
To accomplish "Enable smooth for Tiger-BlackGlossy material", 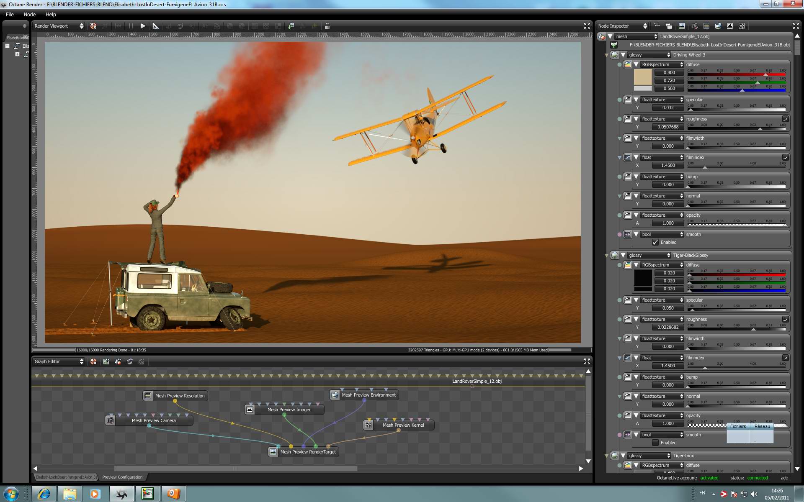I will (655, 443).
